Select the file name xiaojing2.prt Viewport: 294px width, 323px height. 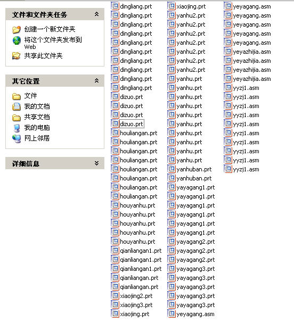coord(136,296)
